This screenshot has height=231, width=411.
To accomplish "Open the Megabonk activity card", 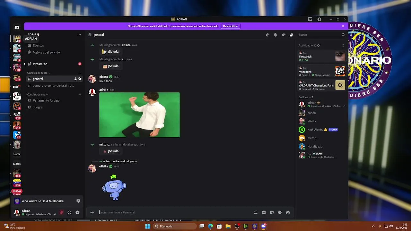I will click(x=322, y=71).
